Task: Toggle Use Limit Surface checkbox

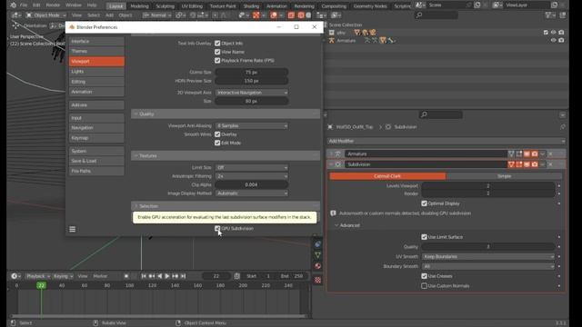Action: [x=425, y=237]
